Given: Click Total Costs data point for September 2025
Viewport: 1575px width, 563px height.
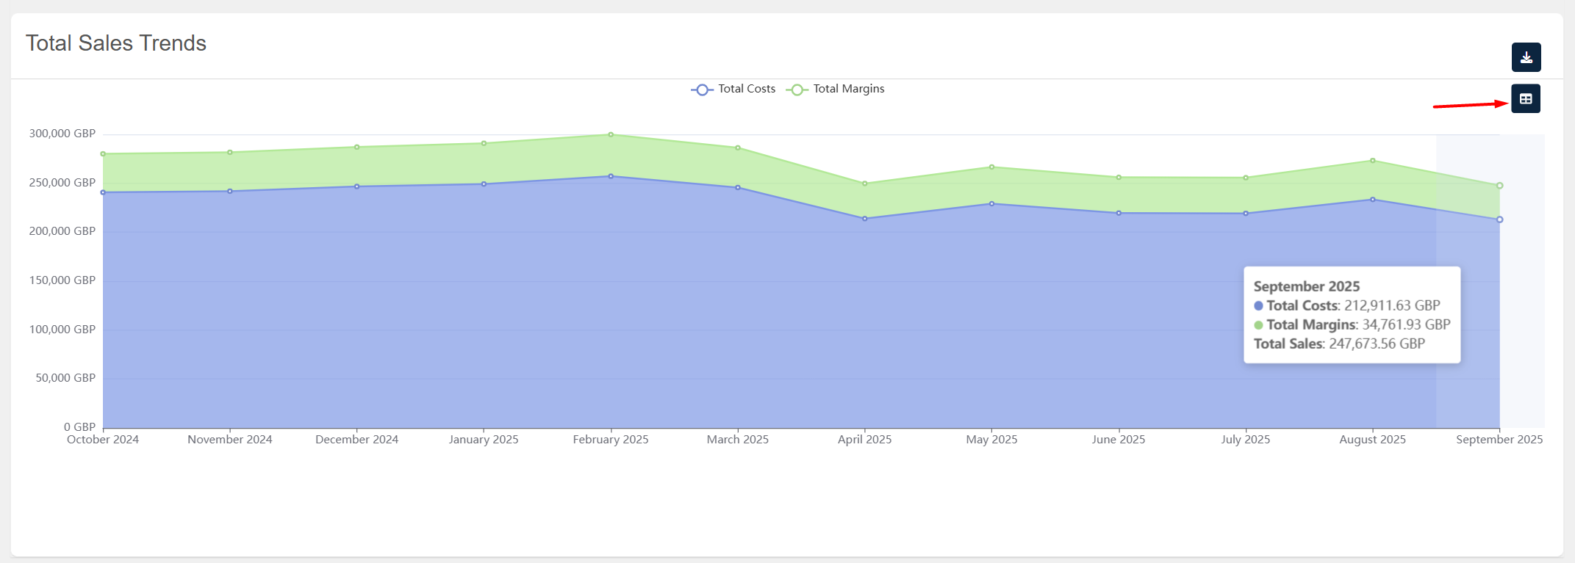Looking at the screenshot, I should point(1499,219).
